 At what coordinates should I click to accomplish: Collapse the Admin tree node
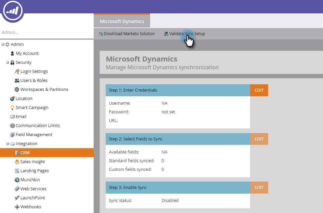pos(3,44)
